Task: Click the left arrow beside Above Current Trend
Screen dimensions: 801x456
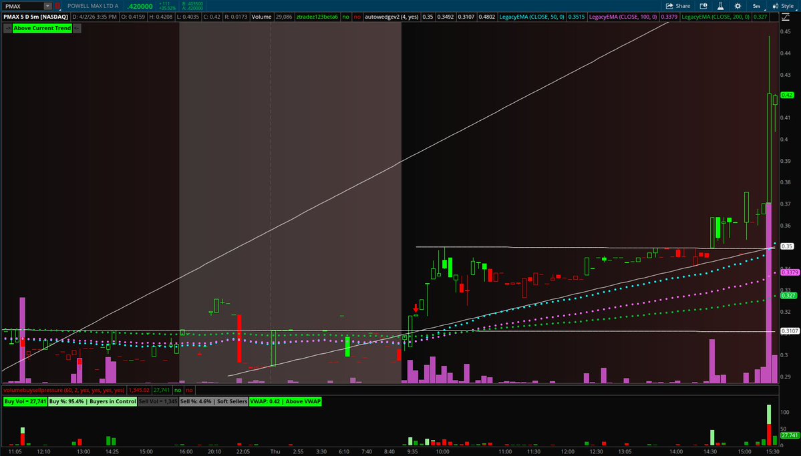Action: pos(7,28)
